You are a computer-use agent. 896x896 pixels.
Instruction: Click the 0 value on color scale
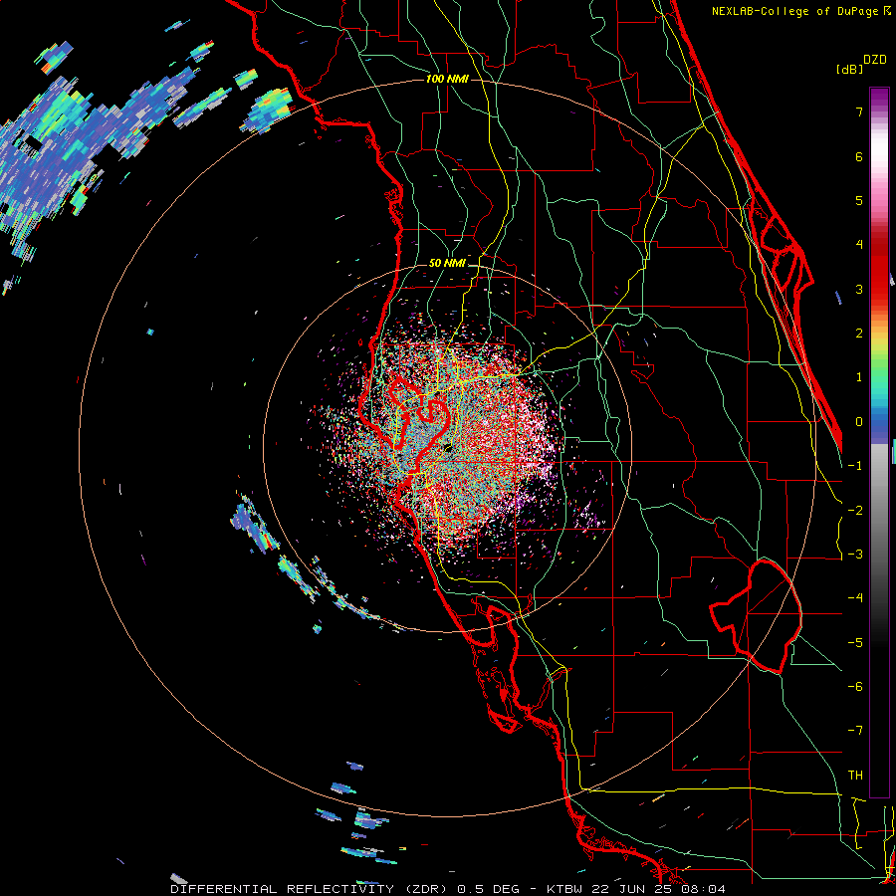pyautogui.click(x=859, y=422)
